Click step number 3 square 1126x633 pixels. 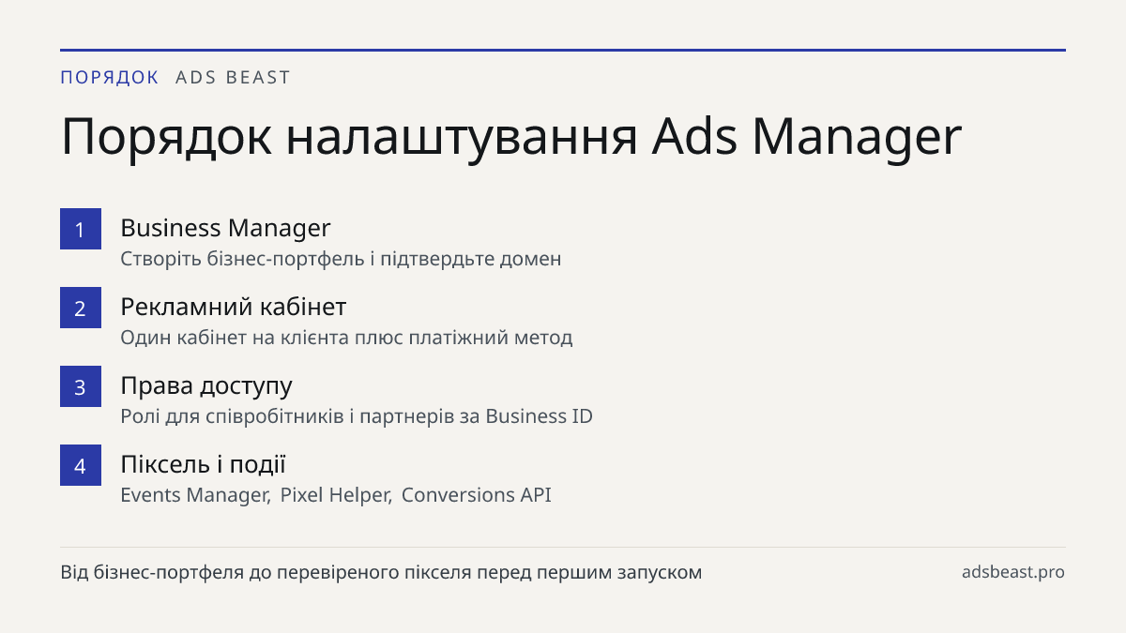point(81,386)
